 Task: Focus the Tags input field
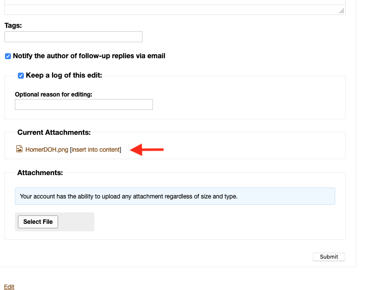[x=73, y=37]
